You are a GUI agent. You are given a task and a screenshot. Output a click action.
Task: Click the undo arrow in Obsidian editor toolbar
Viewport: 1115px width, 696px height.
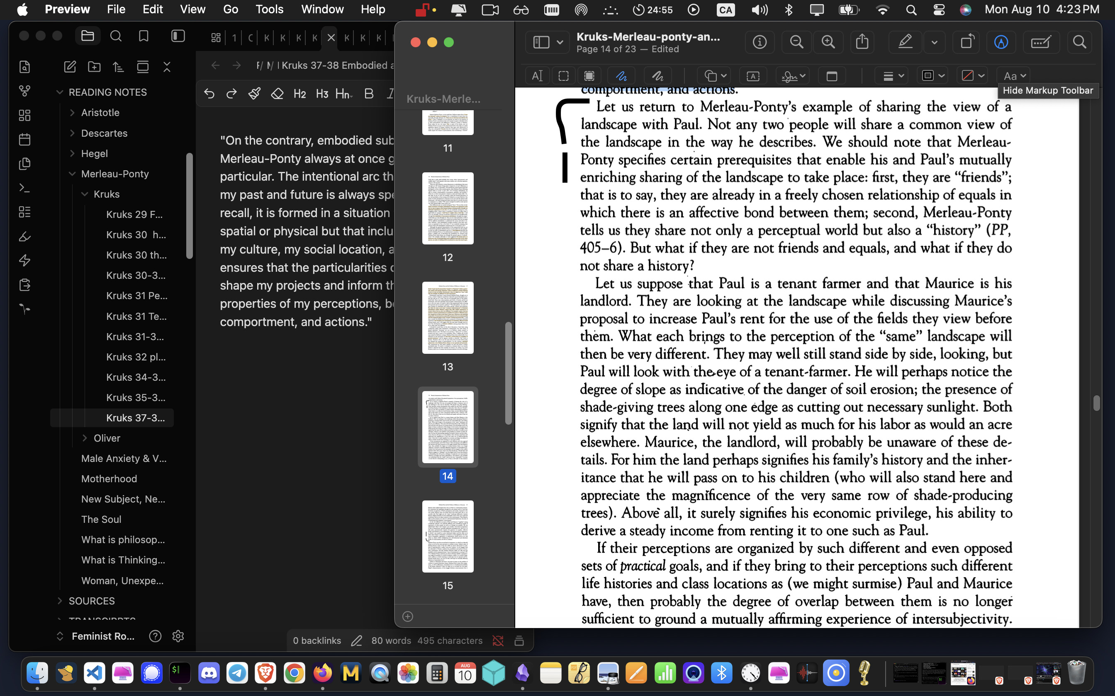click(x=209, y=94)
